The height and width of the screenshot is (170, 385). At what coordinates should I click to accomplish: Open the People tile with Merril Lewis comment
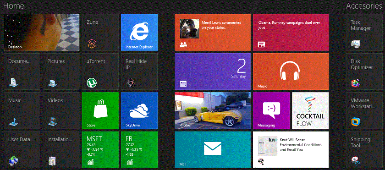(x=213, y=33)
